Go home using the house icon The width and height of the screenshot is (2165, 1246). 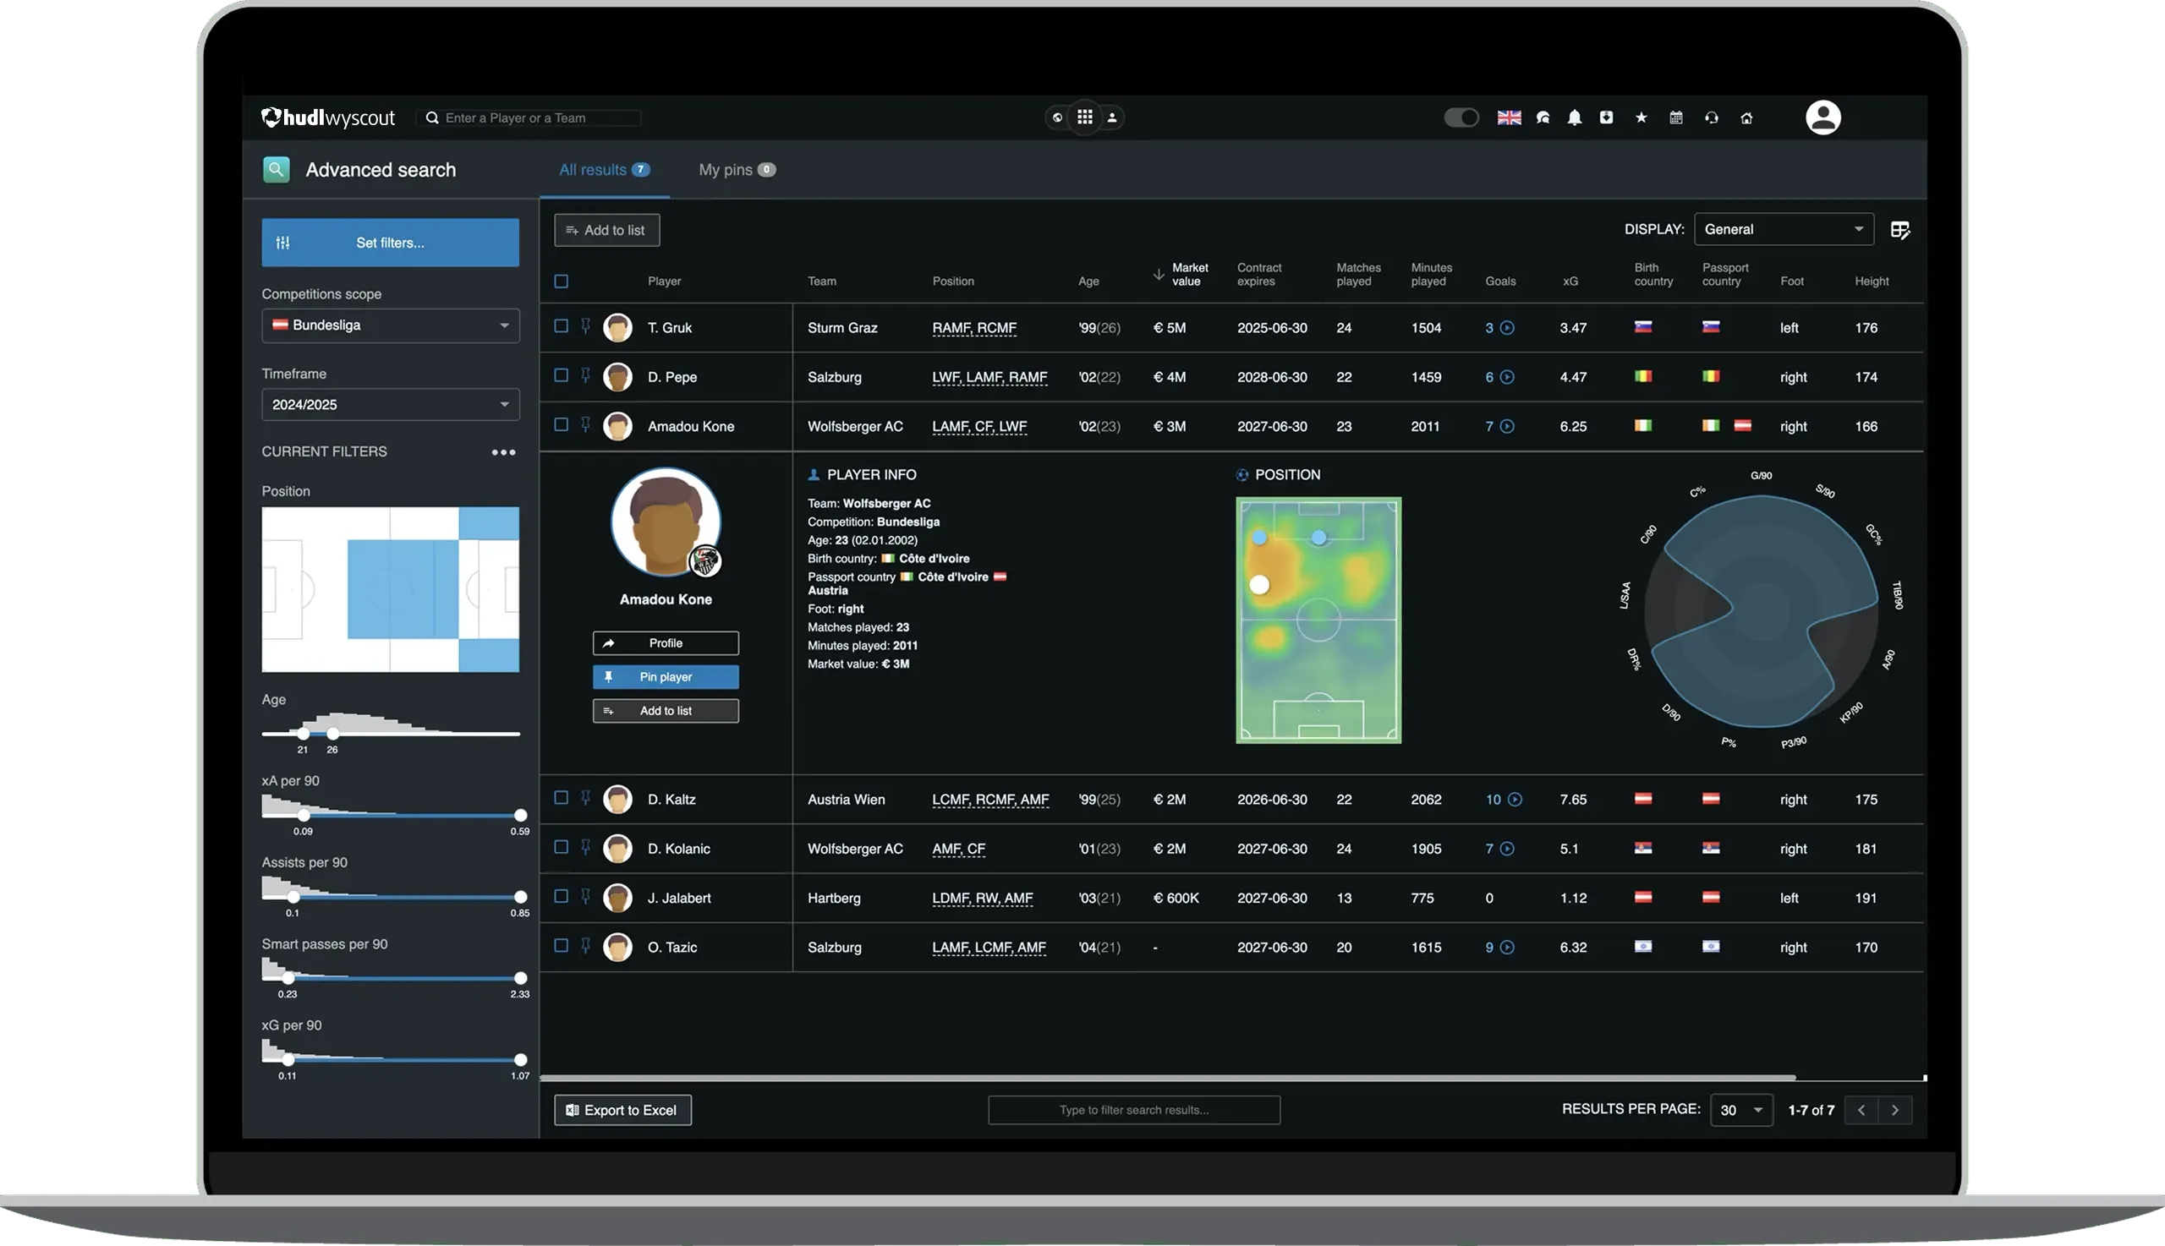click(x=1747, y=117)
